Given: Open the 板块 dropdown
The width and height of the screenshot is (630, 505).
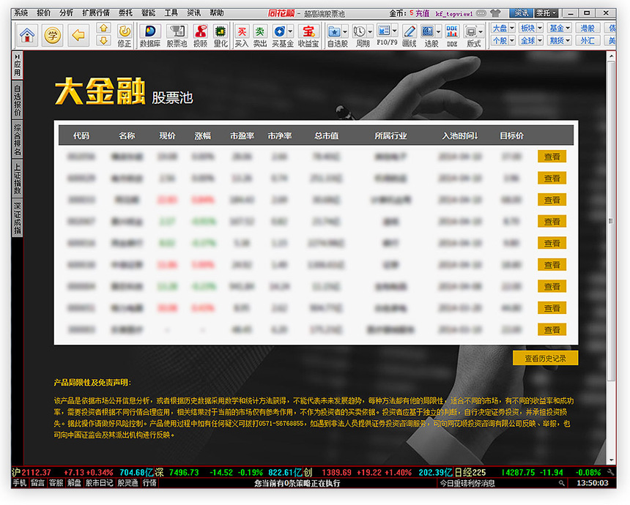Looking at the screenshot, I should 532,28.
